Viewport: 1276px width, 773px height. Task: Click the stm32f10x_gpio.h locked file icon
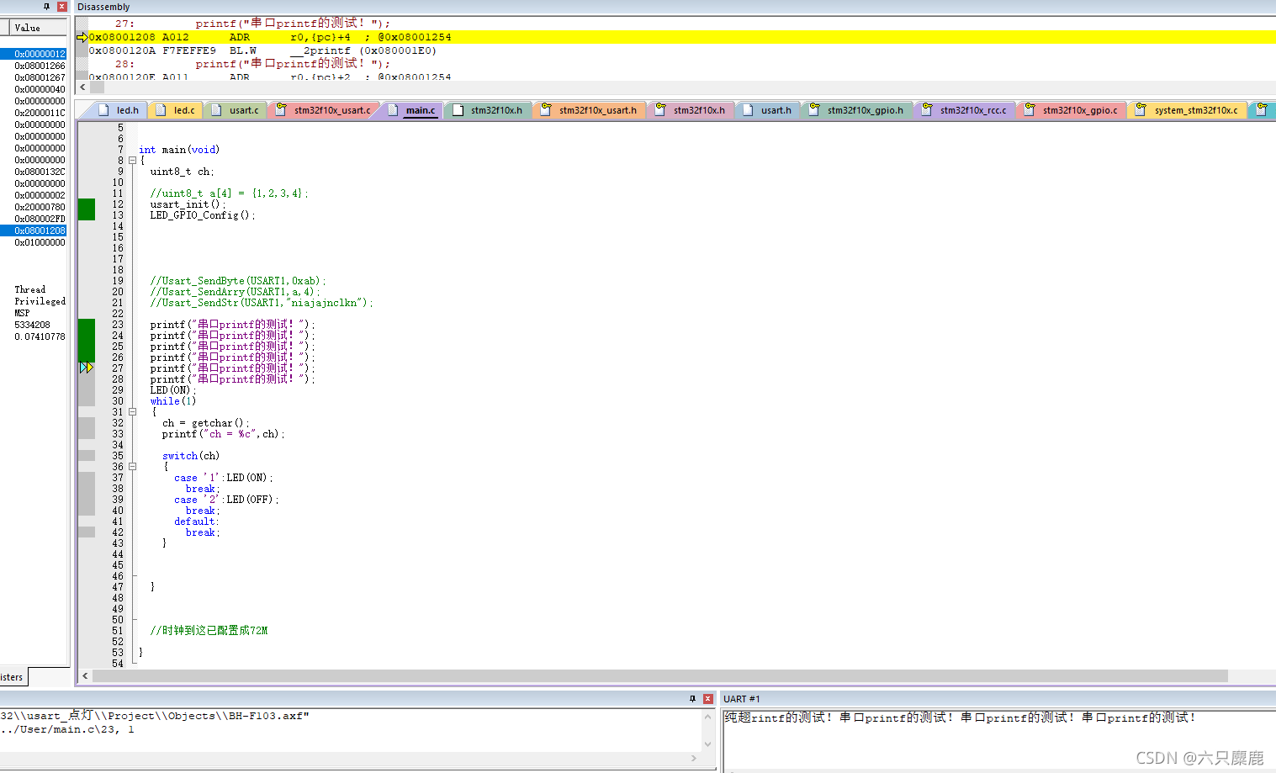(813, 109)
